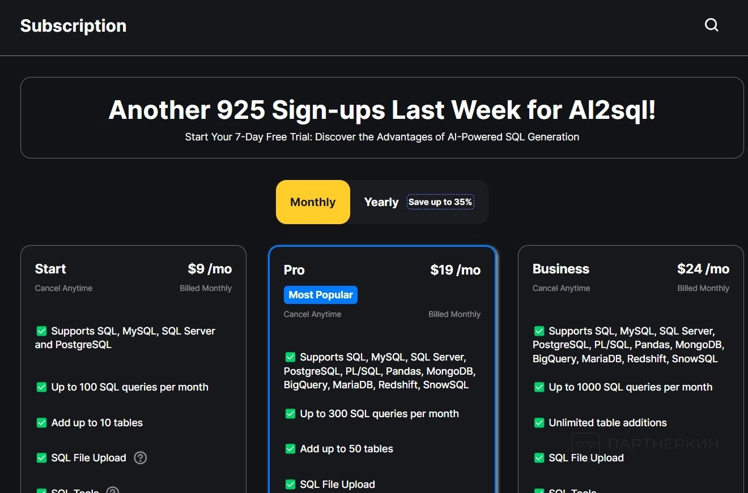Click the green check beside "Up to 1000 SQL queries"
Image resolution: width=748 pixels, height=493 pixels.
point(539,387)
